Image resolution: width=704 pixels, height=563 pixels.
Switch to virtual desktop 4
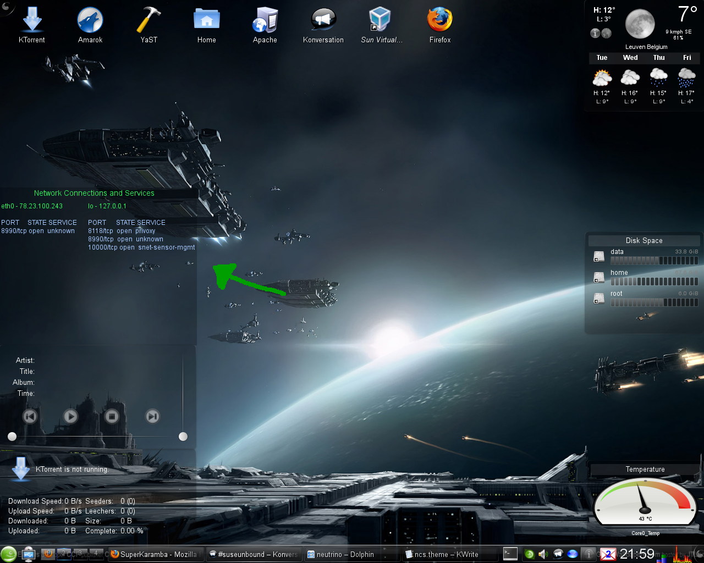[x=96, y=554]
